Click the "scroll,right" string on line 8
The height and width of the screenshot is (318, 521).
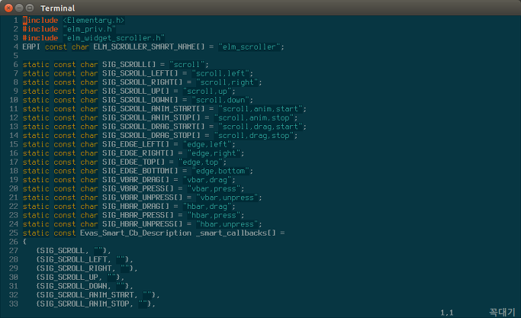point(227,82)
